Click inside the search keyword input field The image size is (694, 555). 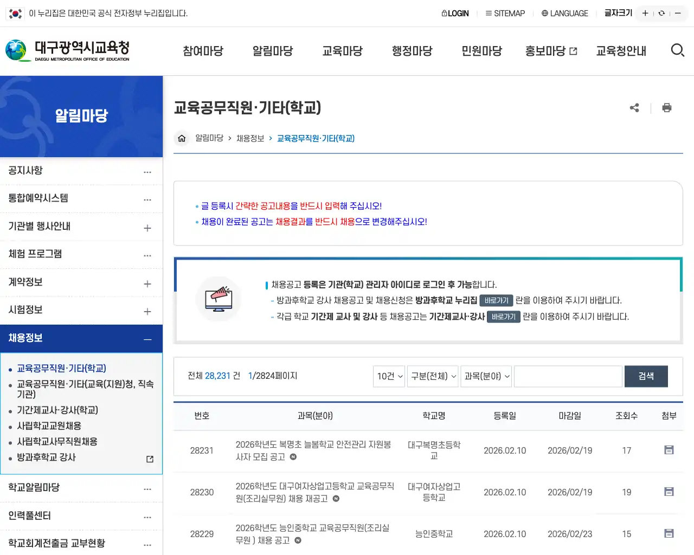[568, 376]
